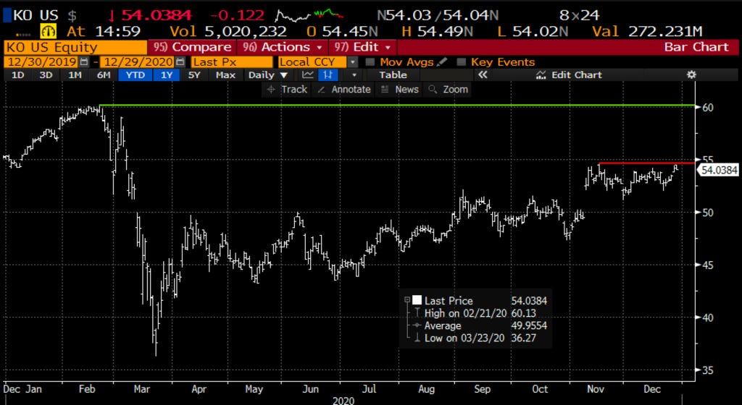Screen dimensions: 742x405
Task: Open the end date calendar picker icon
Action: point(180,62)
